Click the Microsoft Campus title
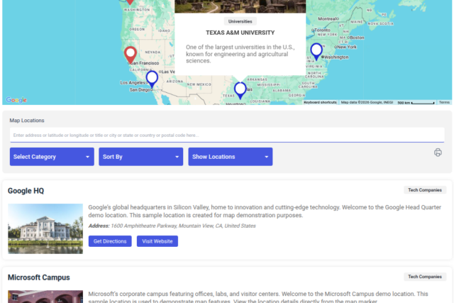454x303 pixels. tap(39, 277)
